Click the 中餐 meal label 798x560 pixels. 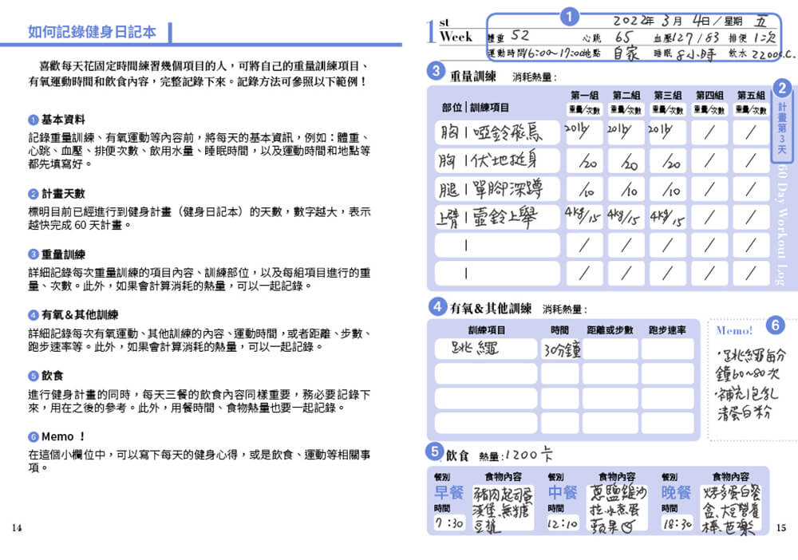[x=563, y=492]
